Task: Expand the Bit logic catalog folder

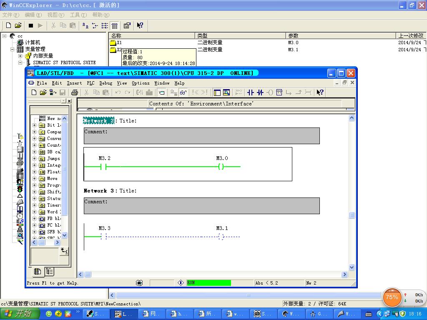Action: [x=34, y=125]
